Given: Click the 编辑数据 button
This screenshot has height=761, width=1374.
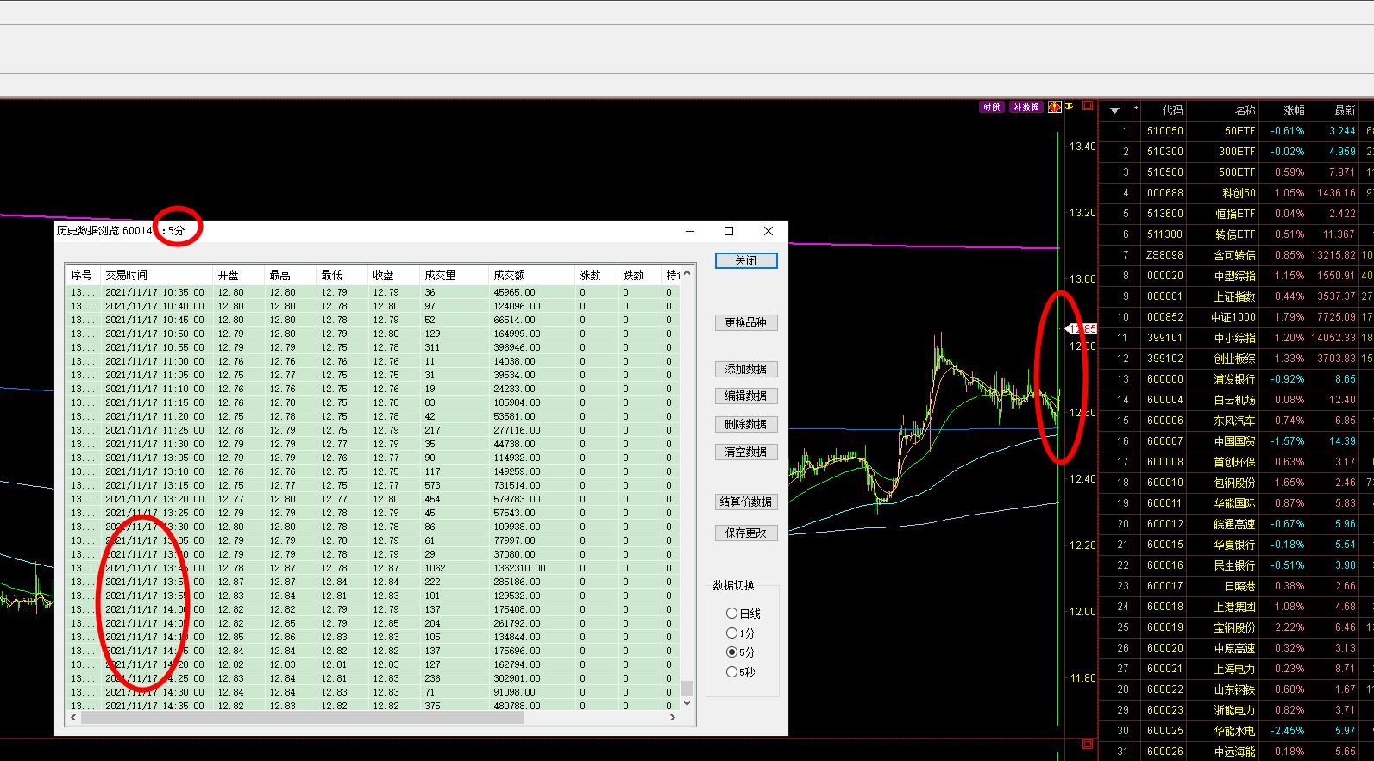Looking at the screenshot, I should click(x=746, y=396).
